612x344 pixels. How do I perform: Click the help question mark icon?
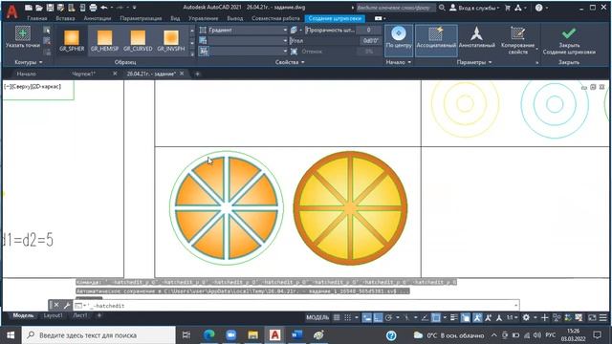[x=539, y=8]
